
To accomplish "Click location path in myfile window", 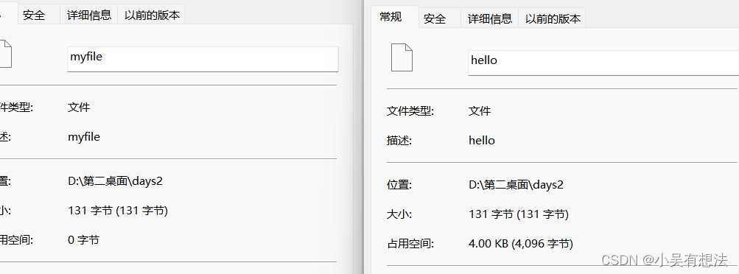I will click(x=116, y=180).
